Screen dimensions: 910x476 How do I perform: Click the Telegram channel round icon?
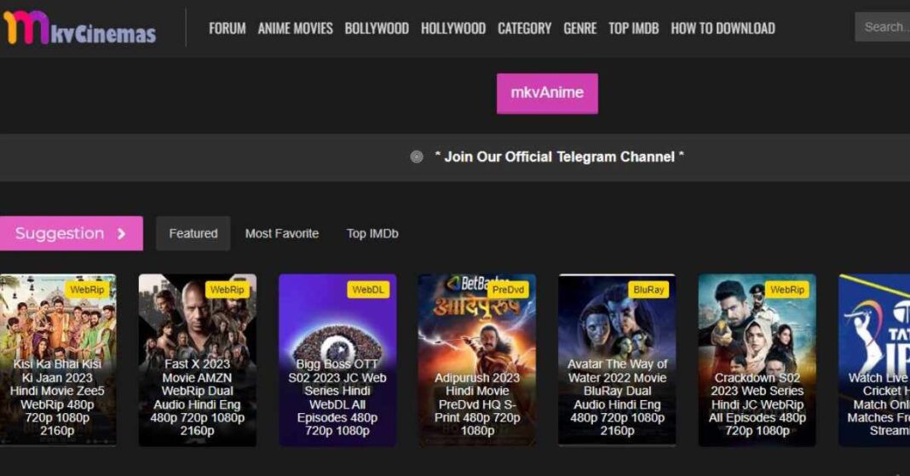[417, 157]
